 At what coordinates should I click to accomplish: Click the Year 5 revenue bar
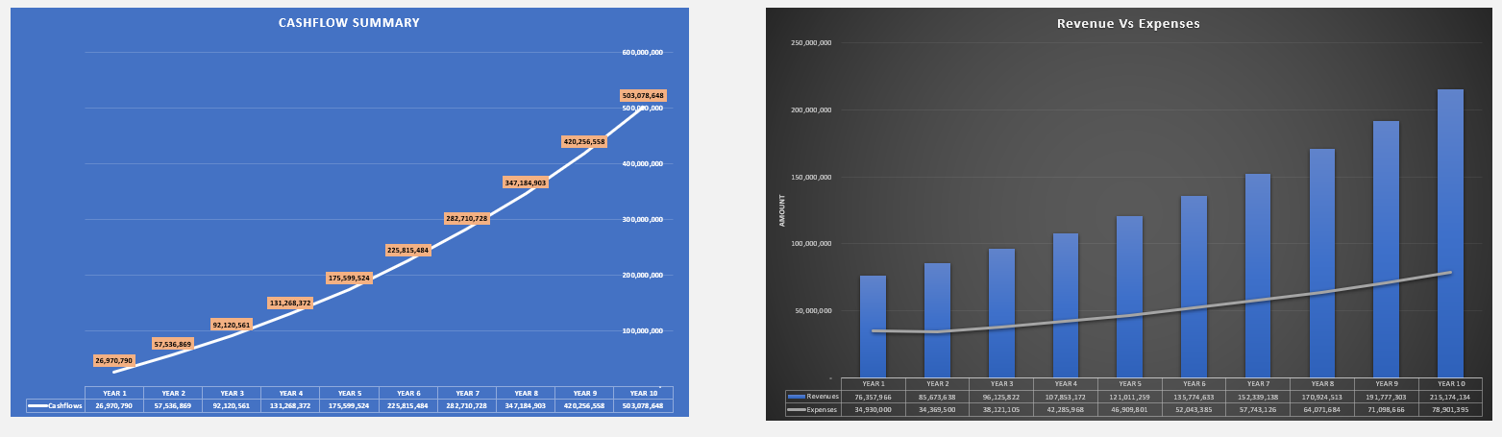tap(1129, 296)
